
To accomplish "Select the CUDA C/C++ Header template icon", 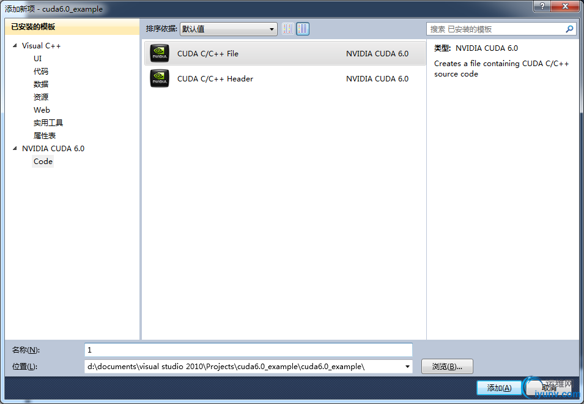I will click(x=160, y=78).
